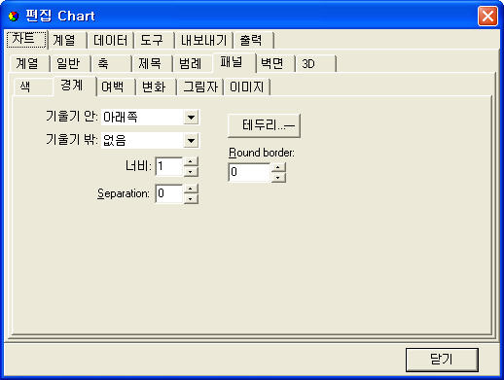Open the top-level 계열 tab beside 차트
The height and width of the screenshot is (380, 504).
pos(67,41)
